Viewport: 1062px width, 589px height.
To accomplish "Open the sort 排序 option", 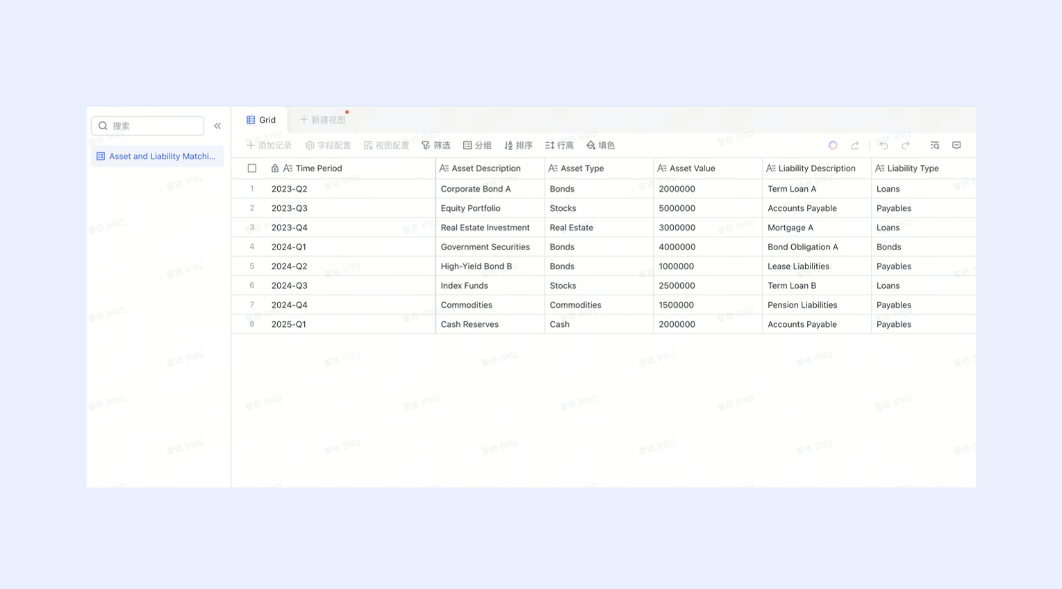I will click(518, 145).
